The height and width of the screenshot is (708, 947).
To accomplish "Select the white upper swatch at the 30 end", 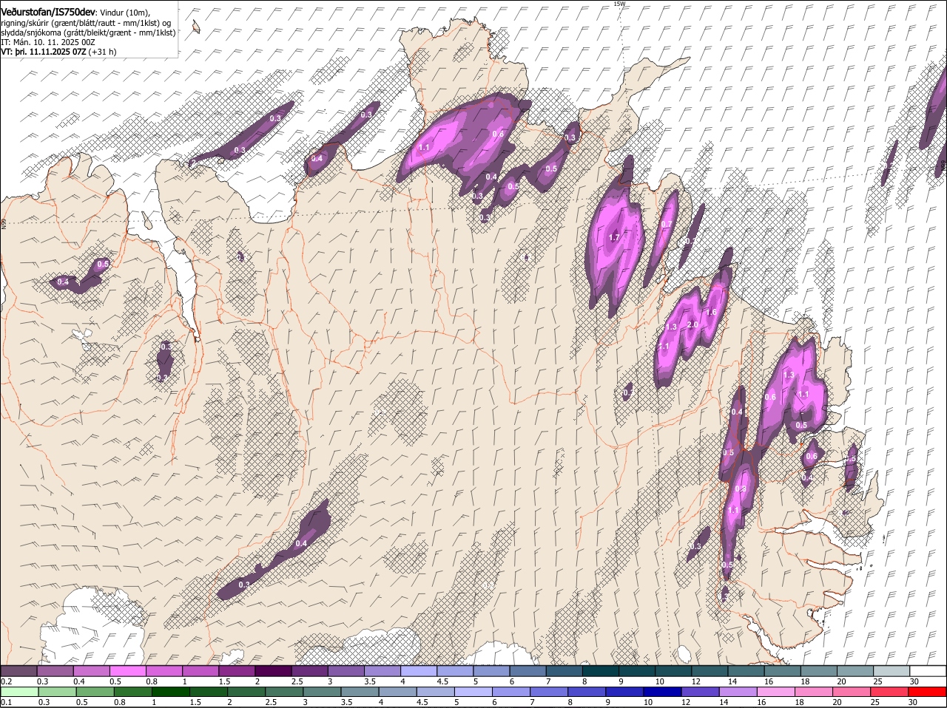I will tap(929, 670).
